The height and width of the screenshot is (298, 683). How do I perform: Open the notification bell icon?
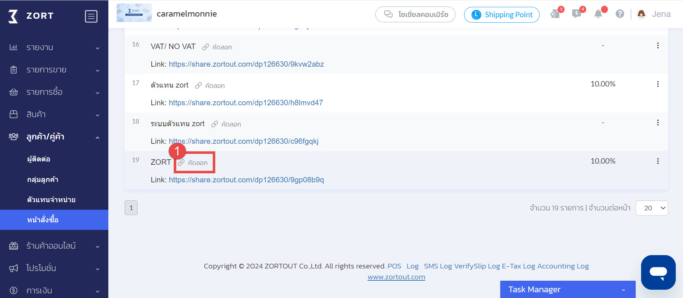[x=598, y=14]
